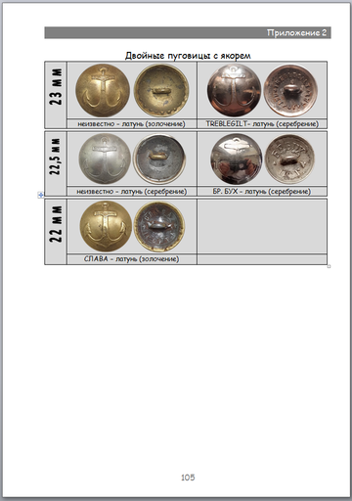Select the БР. БУХ button back image
Viewport: 352px width, 501px height.
tap(289, 159)
